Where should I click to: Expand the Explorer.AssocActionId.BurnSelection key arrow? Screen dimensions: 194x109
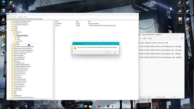coord(11,47)
